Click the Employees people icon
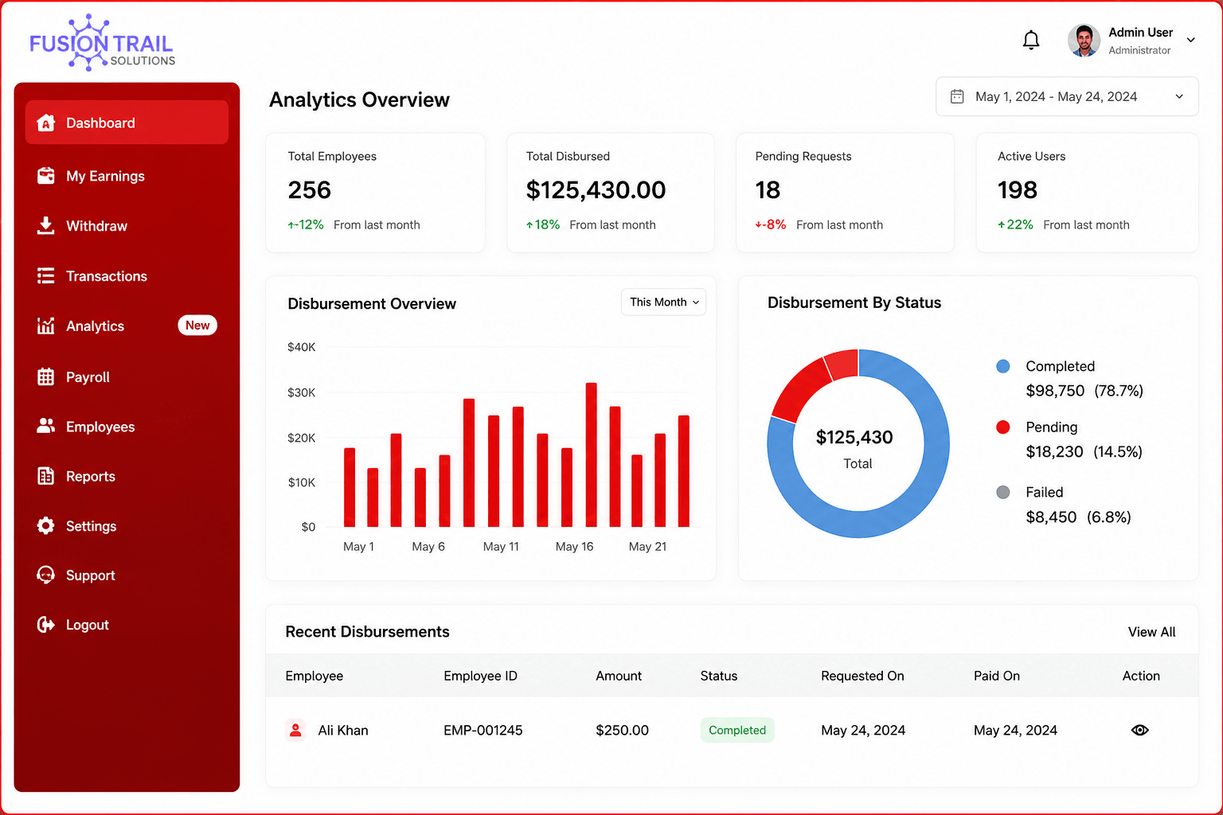This screenshot has width=1223, height=815. [x=46, y=427]
